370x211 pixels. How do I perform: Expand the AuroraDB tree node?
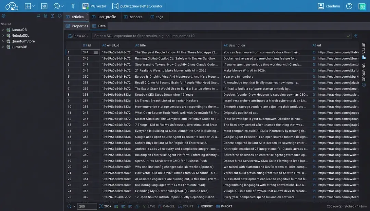[3, 30]
